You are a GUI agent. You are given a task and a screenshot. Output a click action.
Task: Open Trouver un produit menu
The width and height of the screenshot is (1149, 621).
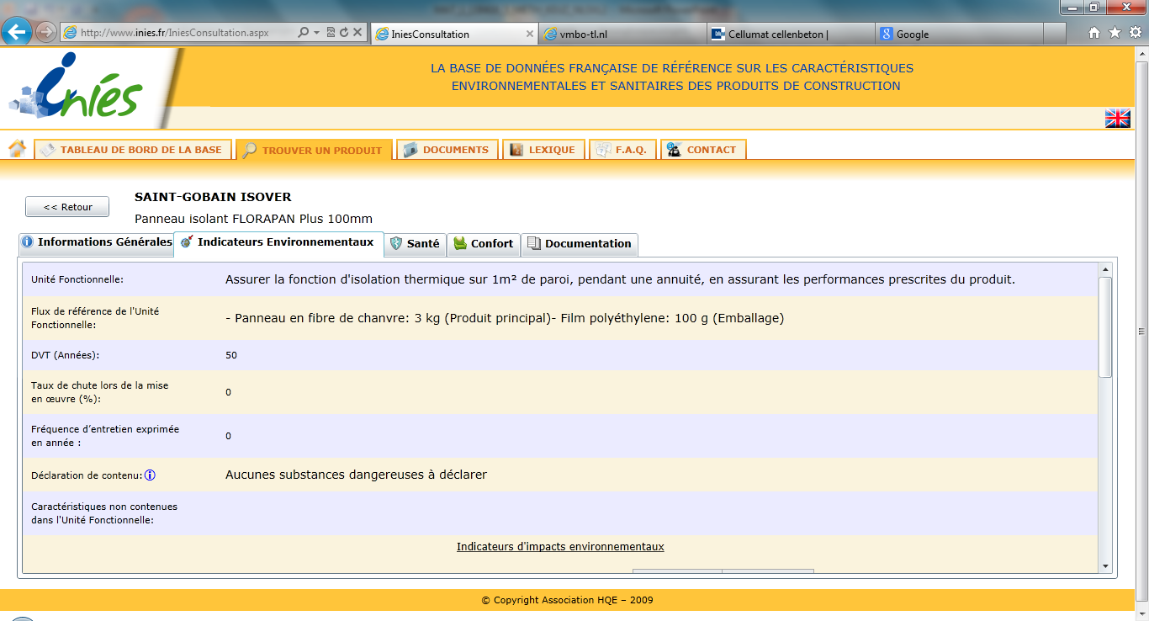pos(314,150)
